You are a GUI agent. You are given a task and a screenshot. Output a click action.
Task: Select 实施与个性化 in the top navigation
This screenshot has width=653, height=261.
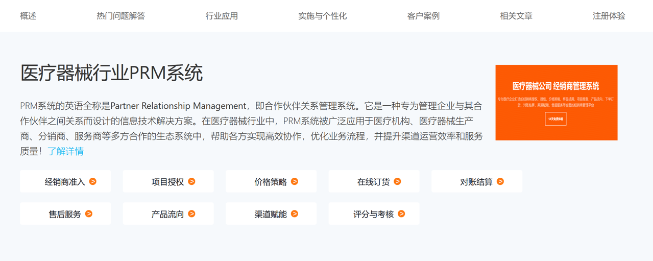[322, 16]
